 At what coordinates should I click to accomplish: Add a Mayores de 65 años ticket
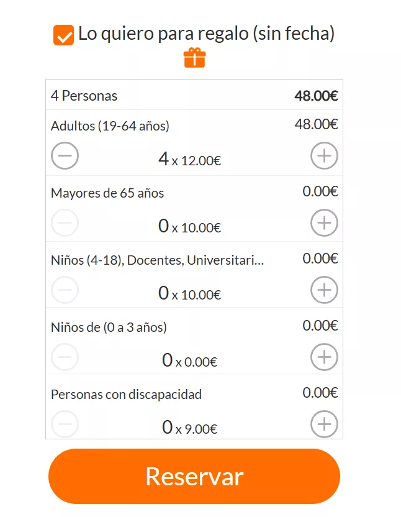pos(323,222)
